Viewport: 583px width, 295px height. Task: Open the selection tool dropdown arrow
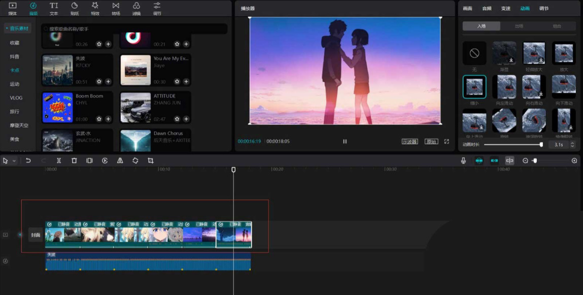14,161
